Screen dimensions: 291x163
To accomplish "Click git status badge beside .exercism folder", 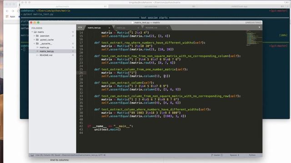I will [73, 36].
